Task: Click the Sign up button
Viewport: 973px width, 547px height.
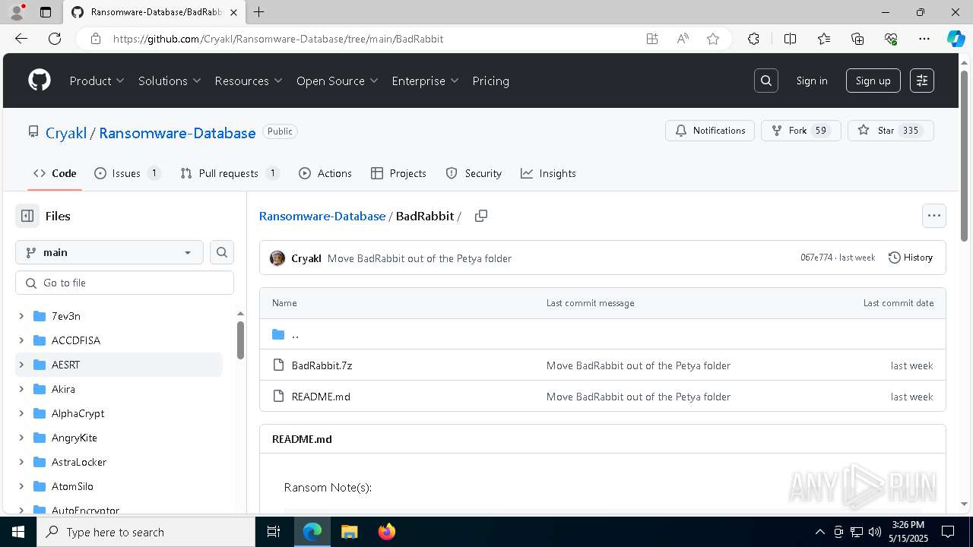Action: click(x=873, y=81)
